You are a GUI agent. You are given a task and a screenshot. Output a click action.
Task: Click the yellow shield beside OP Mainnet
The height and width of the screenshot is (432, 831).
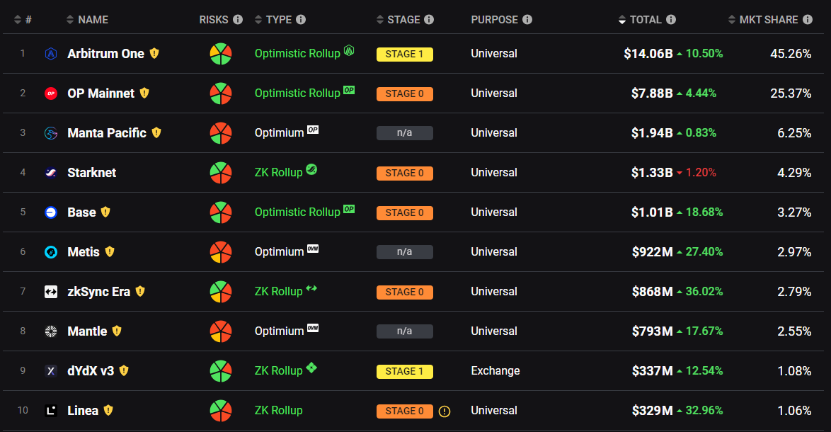pyautogui.click(x=144, y=93)
